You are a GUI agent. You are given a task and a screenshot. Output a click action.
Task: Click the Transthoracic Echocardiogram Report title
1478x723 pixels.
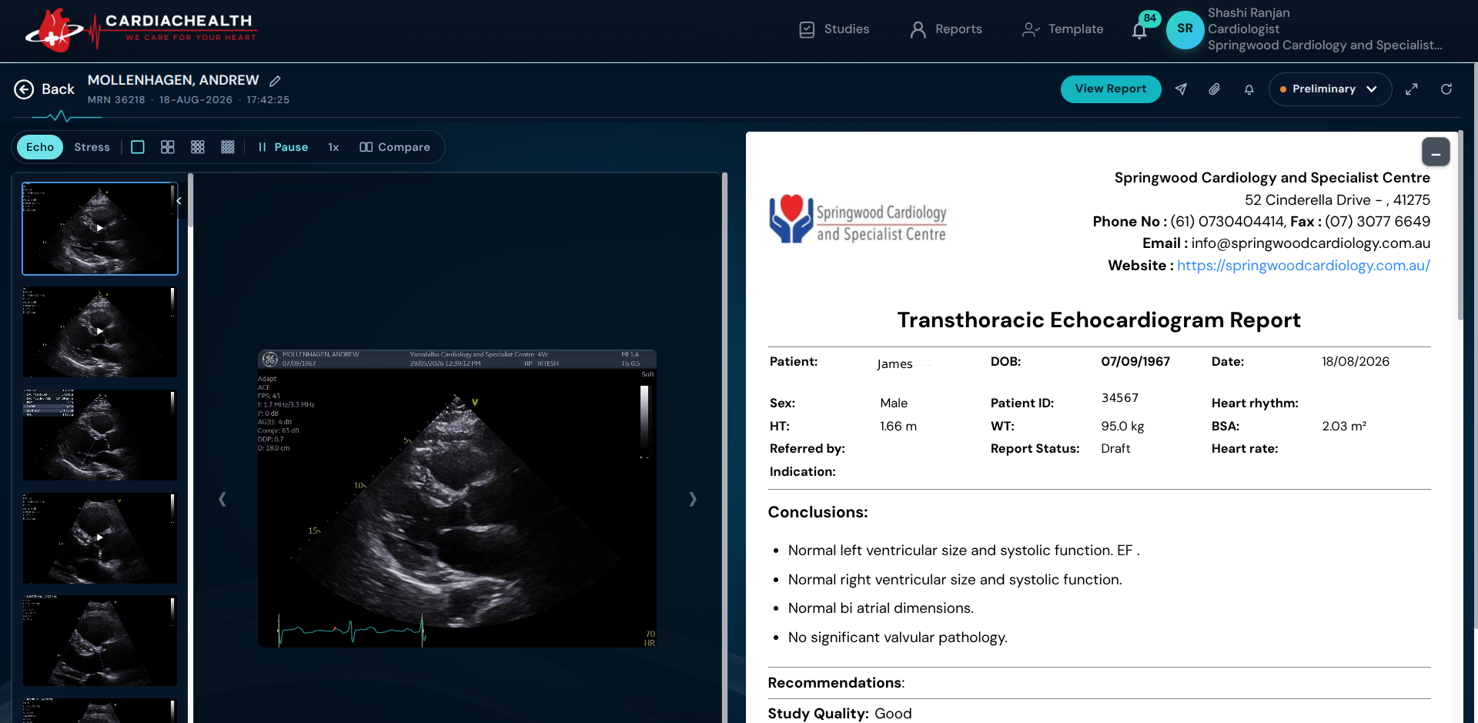[x=1099, y=320]
